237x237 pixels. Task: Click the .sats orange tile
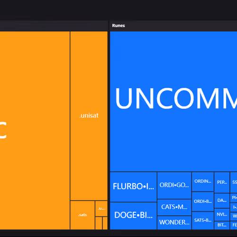tap(82, 215)
